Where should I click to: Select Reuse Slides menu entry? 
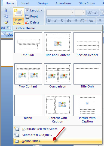coord(58,141)
